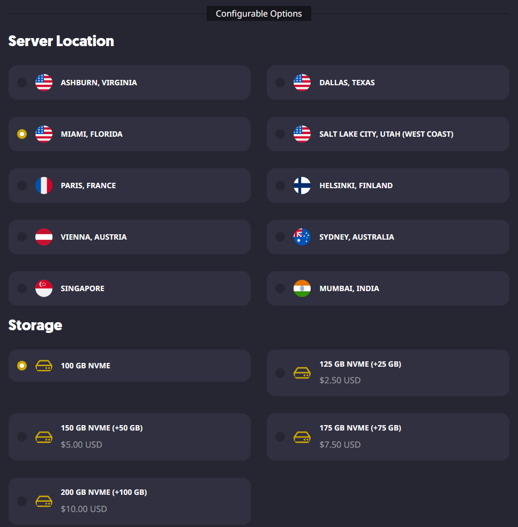Select the 125 GB NVME radio button
Screen dimensions: 518x527
coord(280,373)
